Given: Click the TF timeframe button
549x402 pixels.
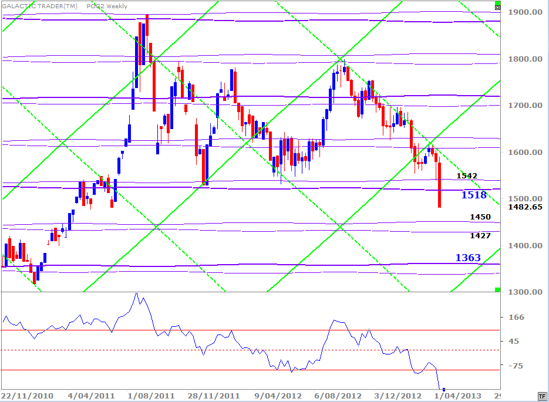Looking at the screenshot, I should tap(542, 396).
